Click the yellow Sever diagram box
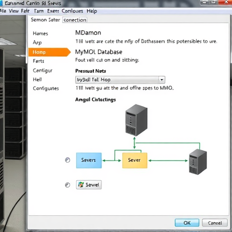 [x=135, y=160]
